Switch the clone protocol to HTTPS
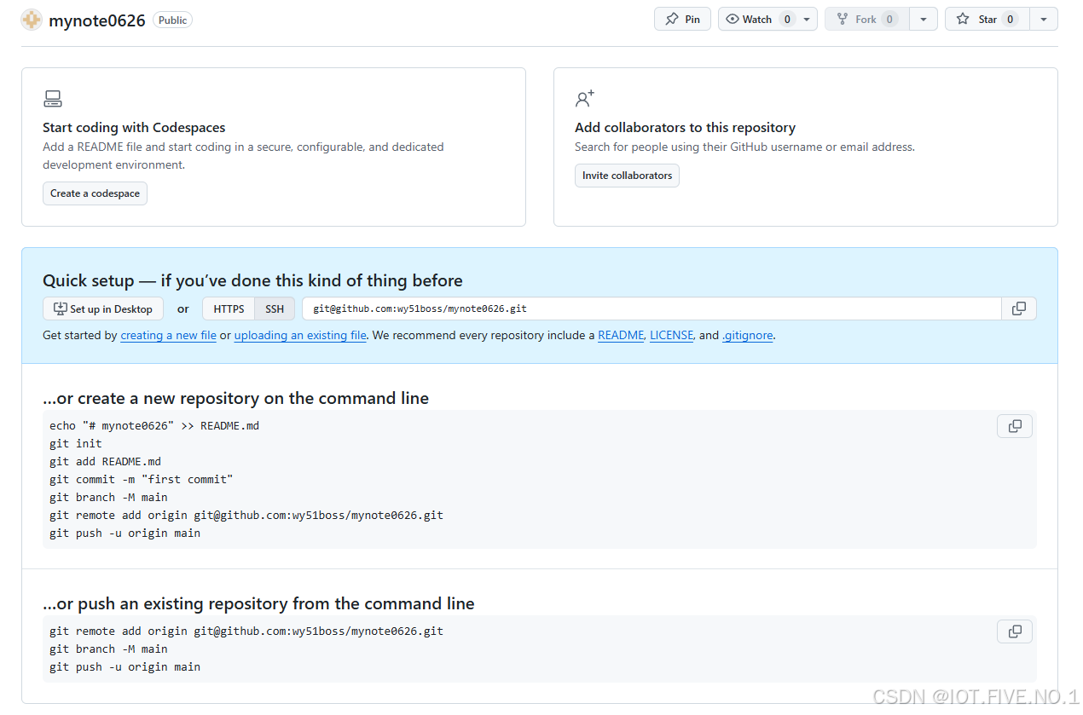 228,308
